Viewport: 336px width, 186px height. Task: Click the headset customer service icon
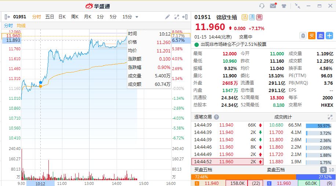pyautogui.click(x=262, y=6)
